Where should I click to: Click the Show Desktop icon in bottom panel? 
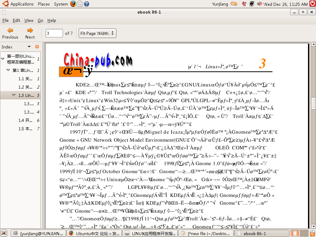coord(4,233)
